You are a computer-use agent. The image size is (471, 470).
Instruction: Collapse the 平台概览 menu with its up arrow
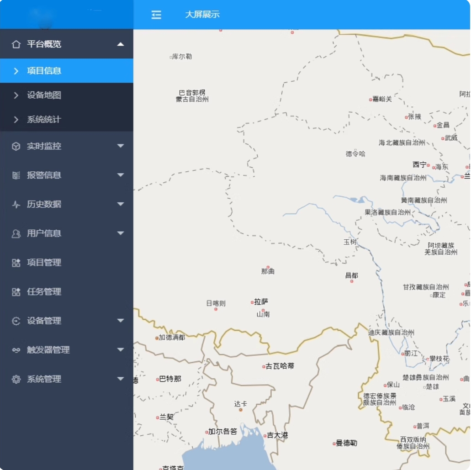pyautogui.click(x=121, y=44)
